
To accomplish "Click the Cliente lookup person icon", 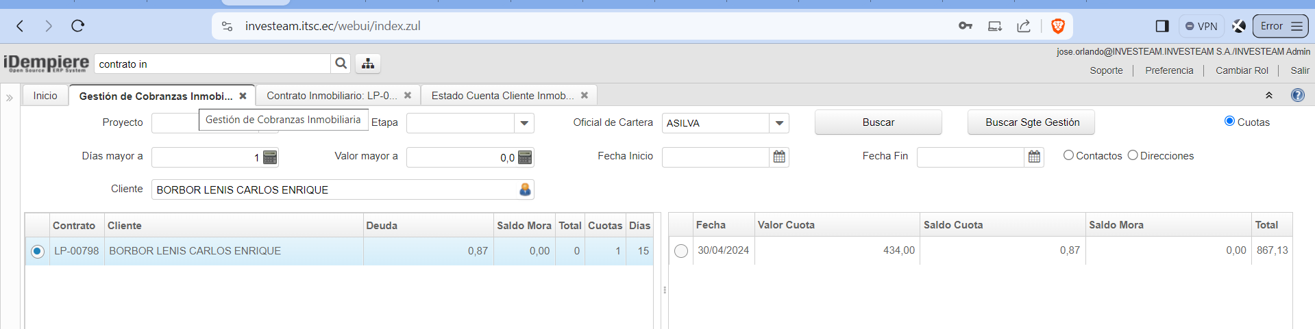I will pos(525,189).
